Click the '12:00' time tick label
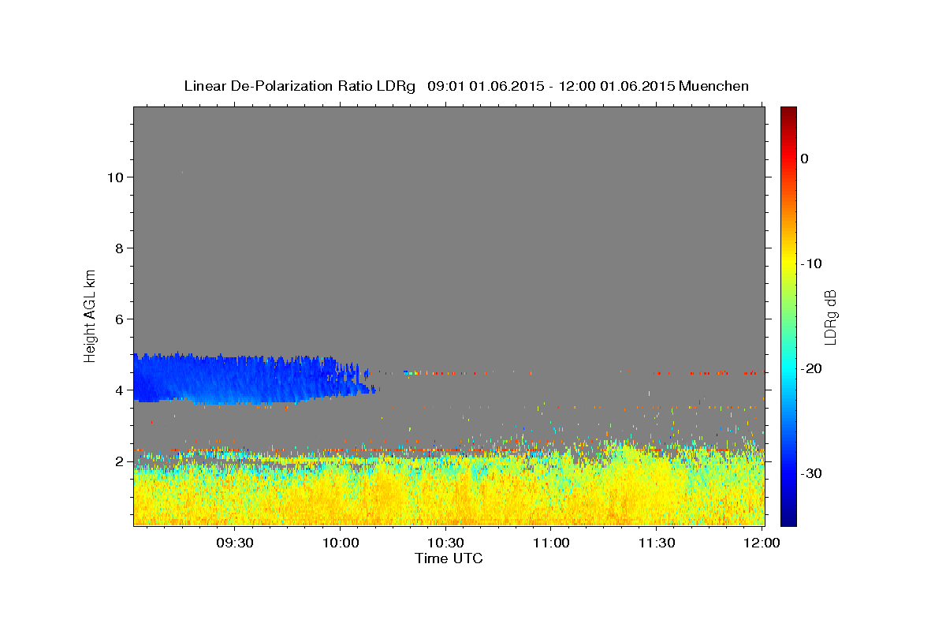Viewport: 946px width, 631px height. (762, 543)
